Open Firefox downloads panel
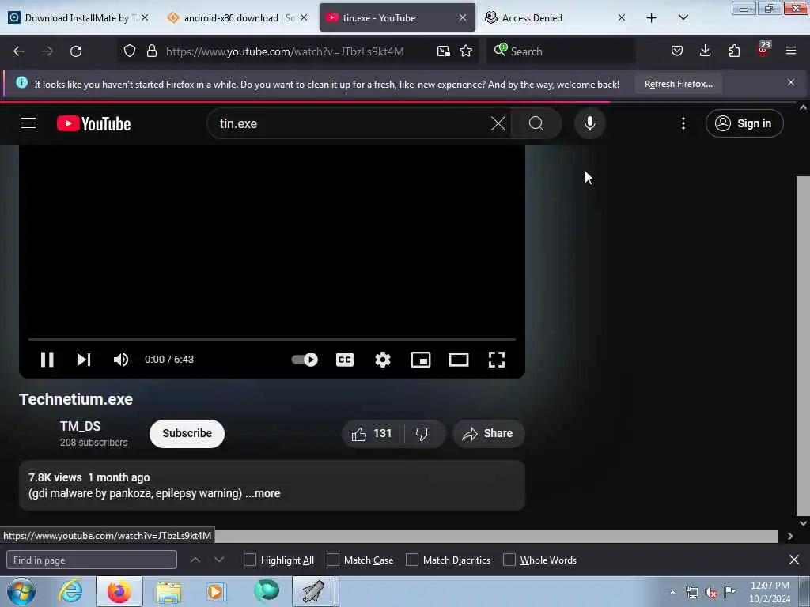This screenshot has height=607, width=810. click(705, 51)
